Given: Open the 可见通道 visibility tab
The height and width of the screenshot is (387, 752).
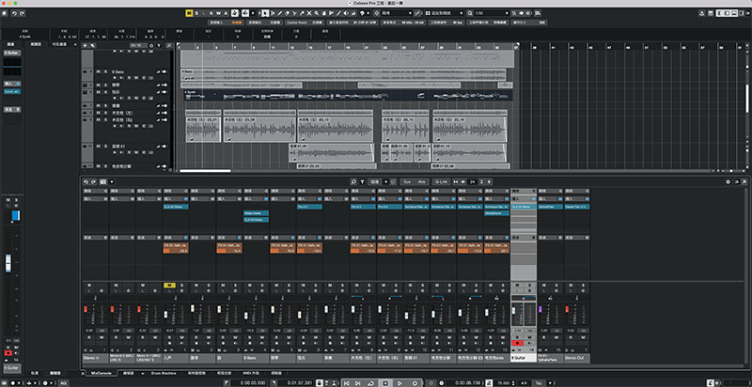Looking at the screenshot, I should [x=57, y=44].
